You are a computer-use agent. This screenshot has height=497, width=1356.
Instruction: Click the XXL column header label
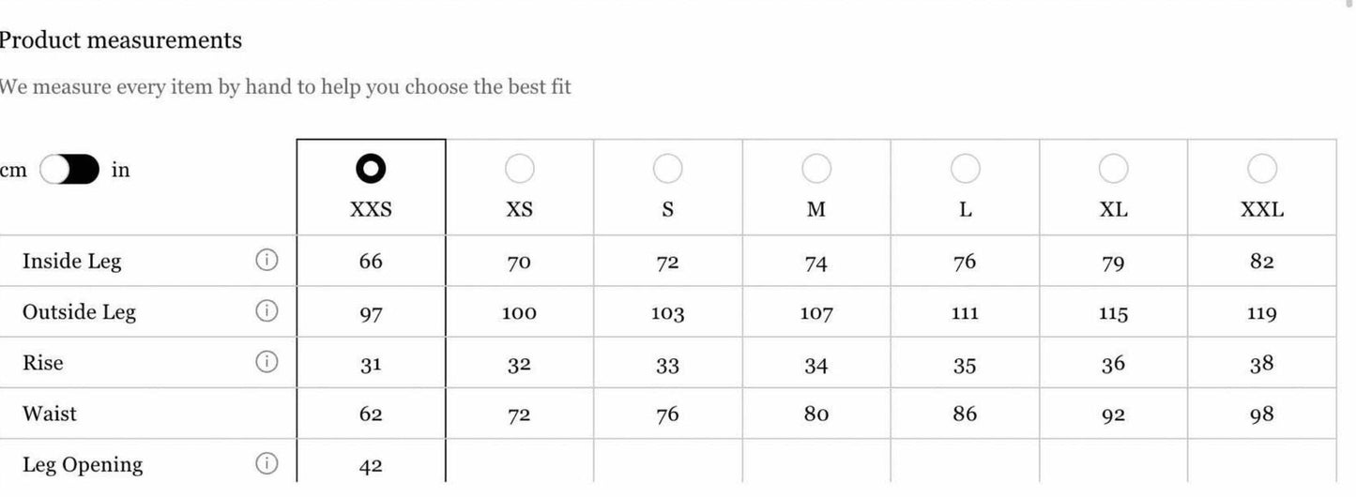pyautogui.click(x=1262, y=210)
